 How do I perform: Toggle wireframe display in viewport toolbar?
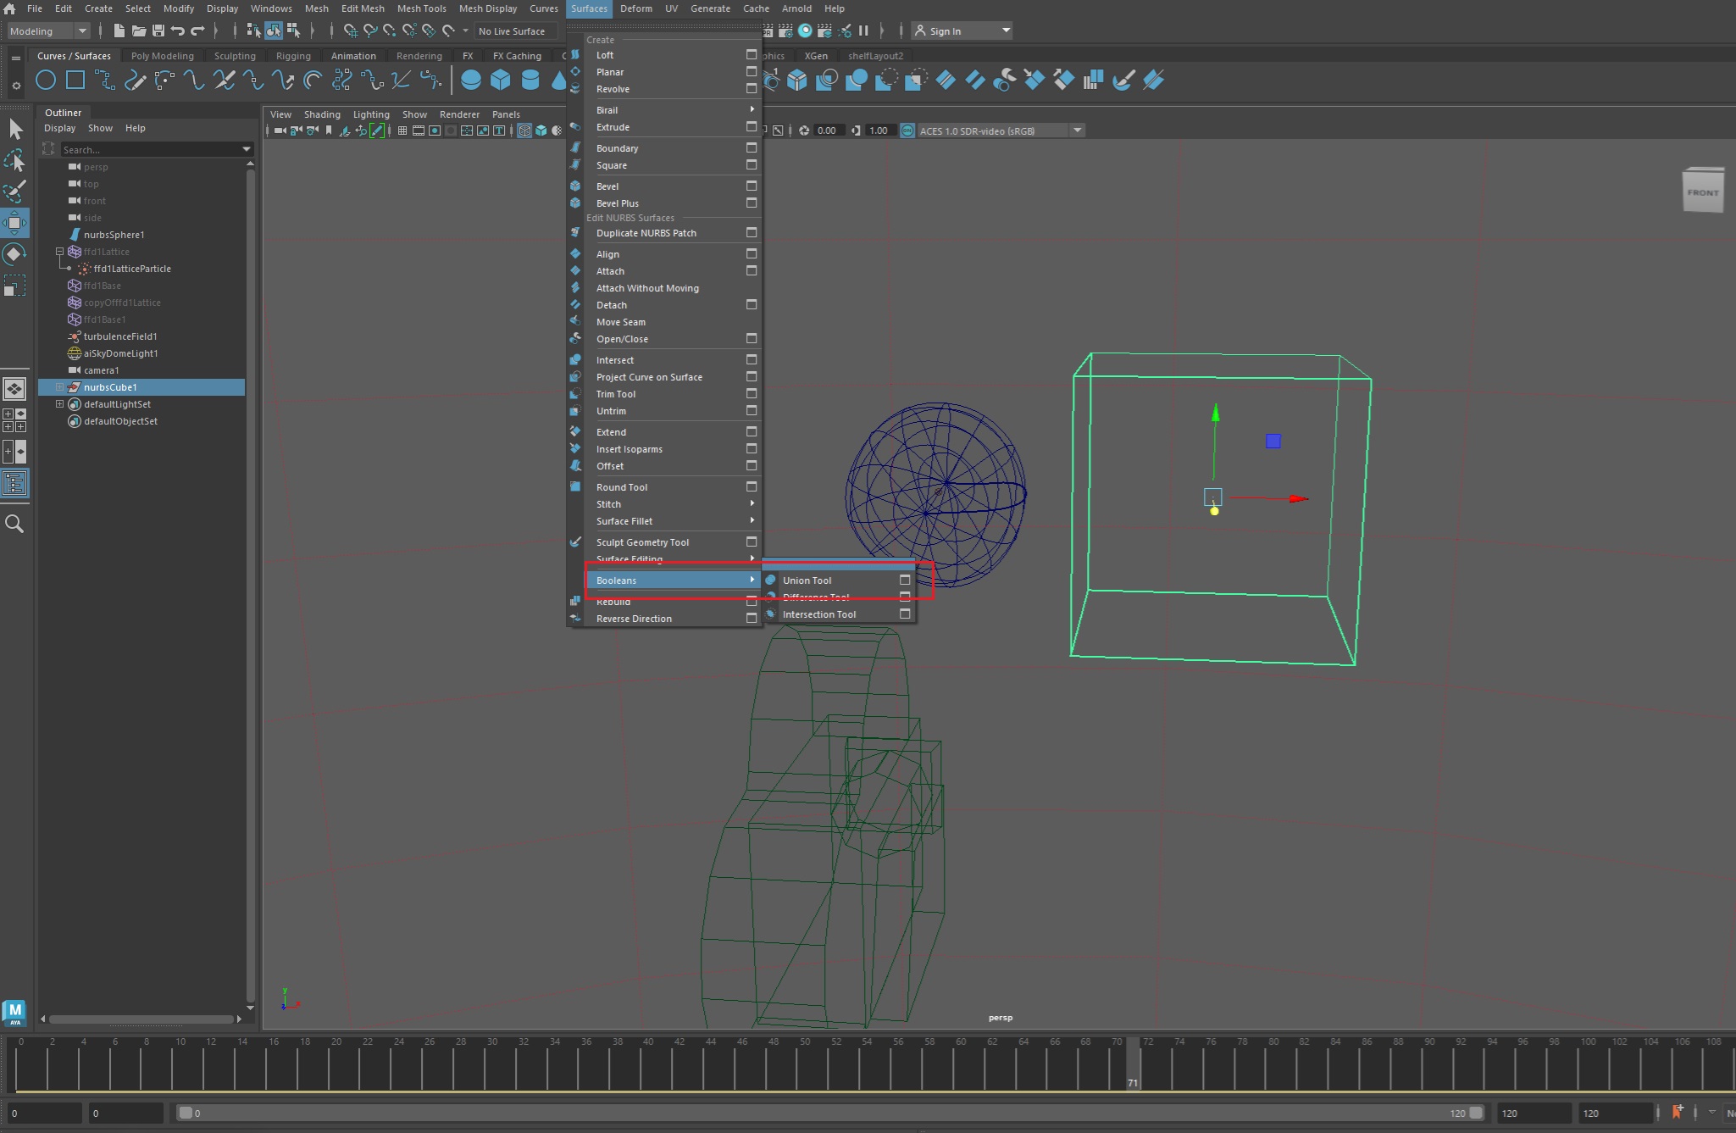524,131
